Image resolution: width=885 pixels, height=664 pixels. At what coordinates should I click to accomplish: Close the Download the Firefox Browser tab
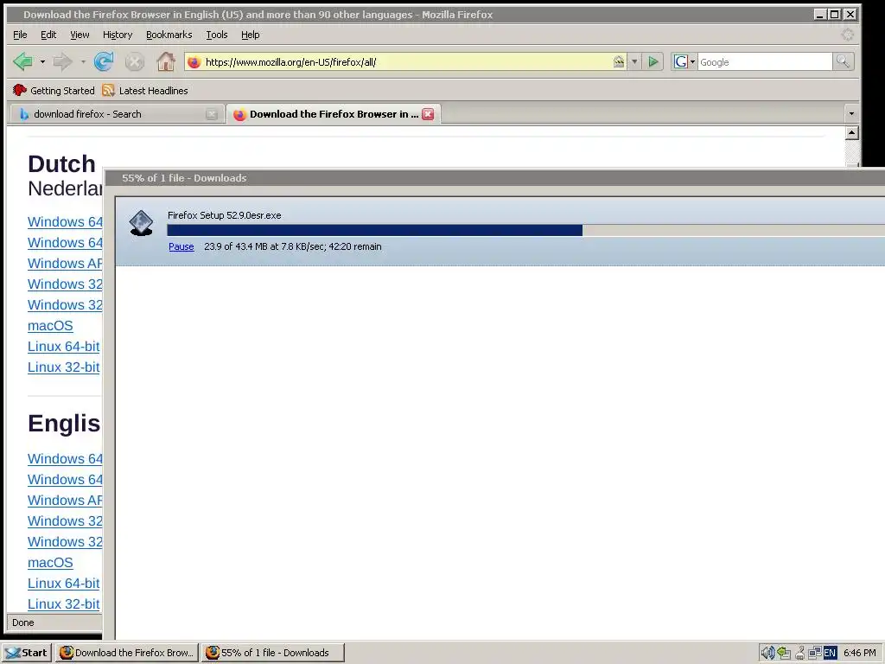[429, 114]
